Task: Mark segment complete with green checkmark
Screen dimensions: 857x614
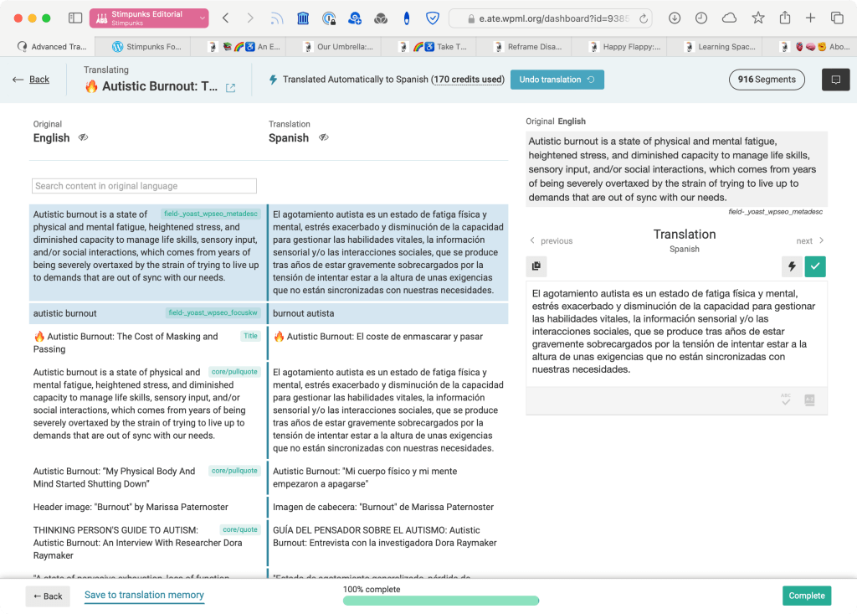Action: coord(814,266)
